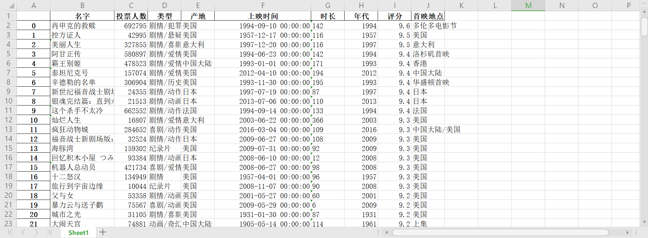The width and height of the screenshot is (648, 238).
Task: Click horizontal scrollbar right arrow
Action: tap(627, 232)
